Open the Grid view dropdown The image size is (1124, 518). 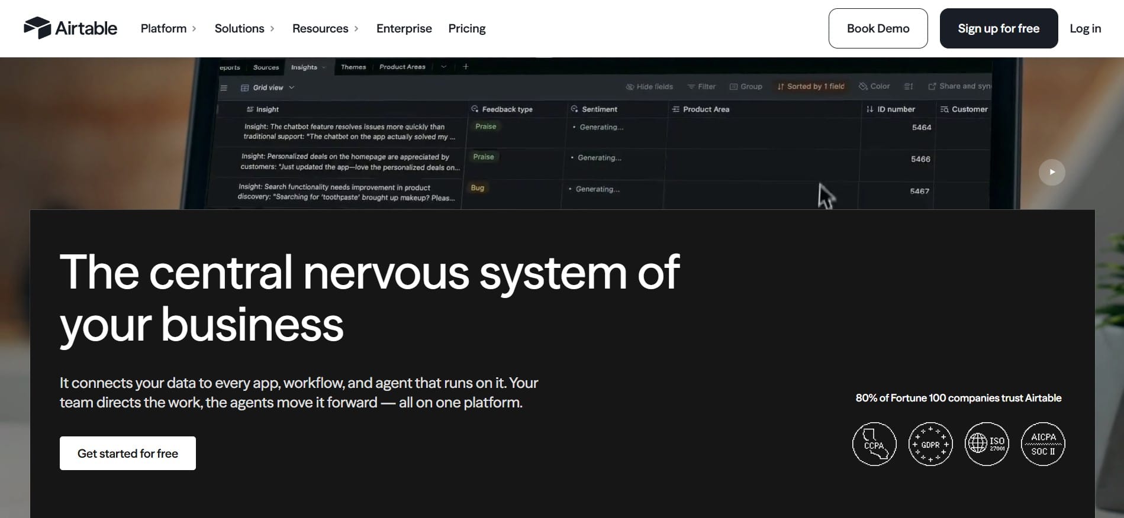(x=268, y=88)
